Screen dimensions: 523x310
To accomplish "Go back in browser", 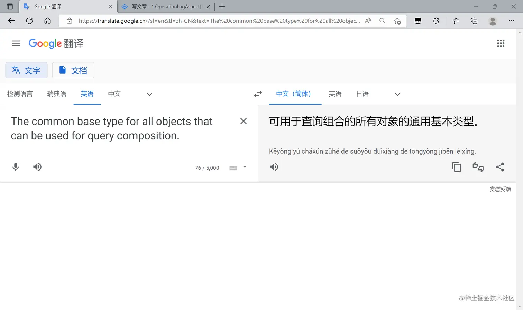I will pos(11,21).
